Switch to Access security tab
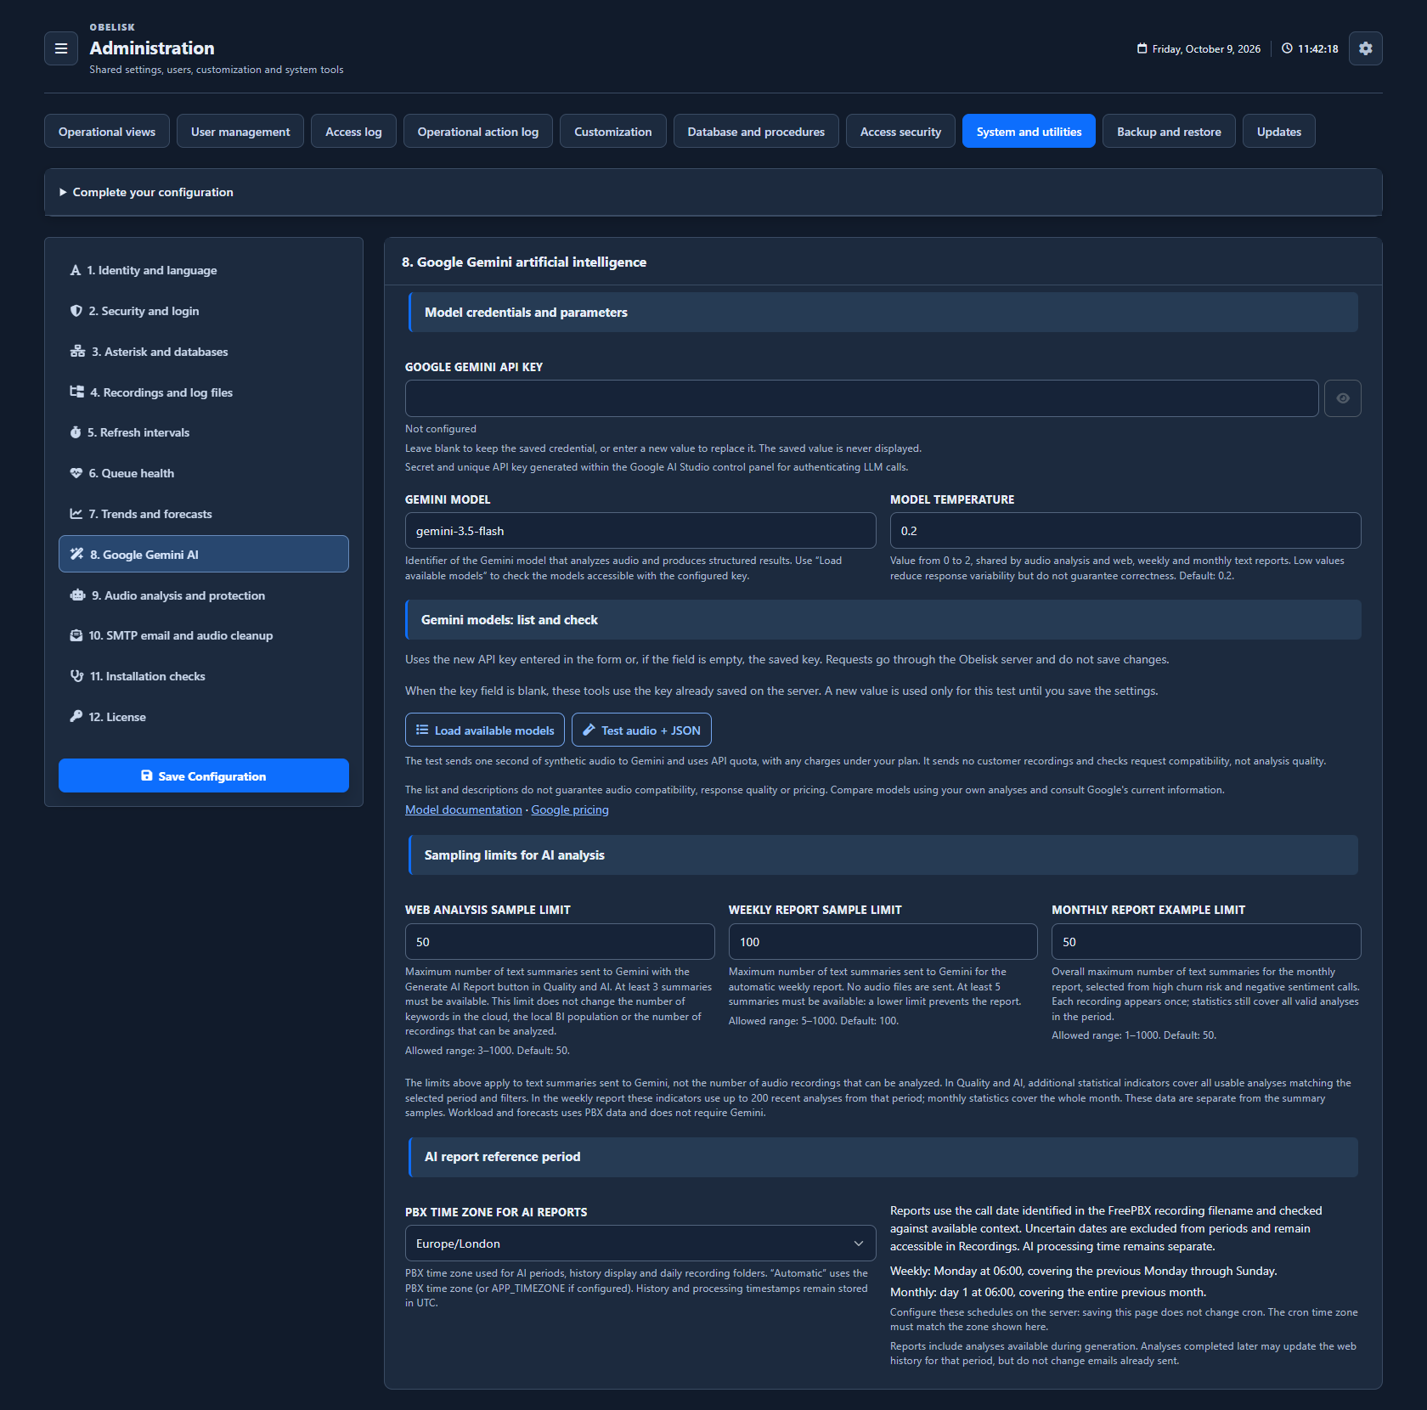The image size is (1427, 1410). 900,132
